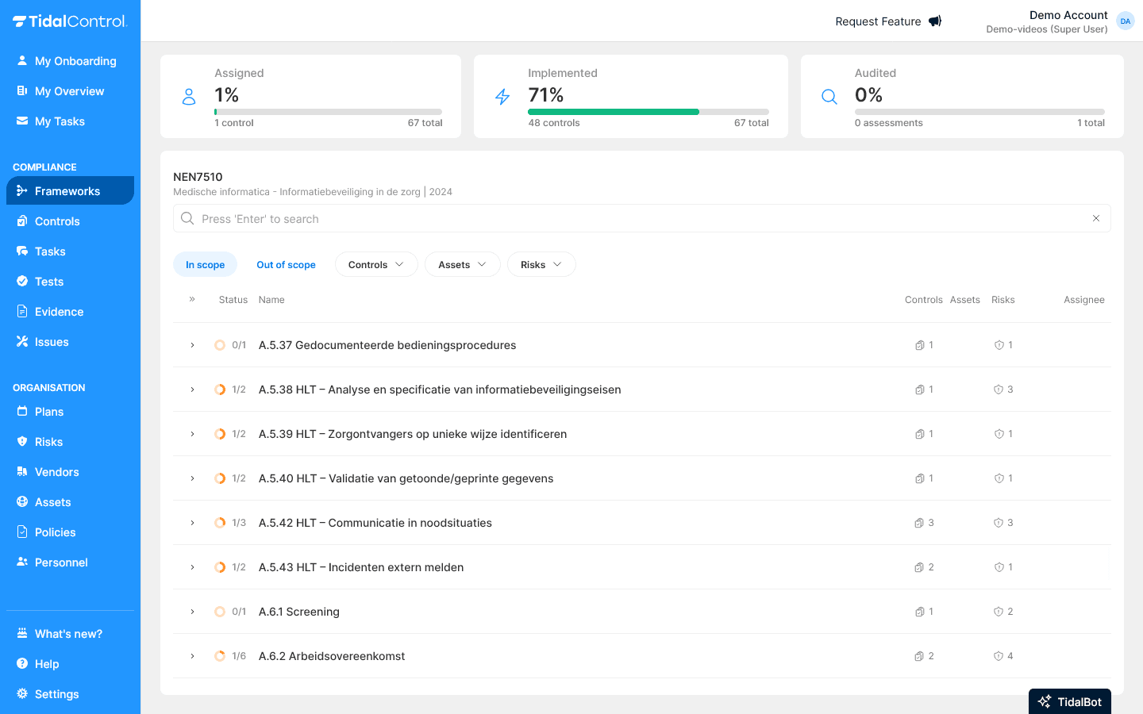1143x714 pixels.
Task: Click the megaphone icon next to Request Feature
Action: coord(935,21)
